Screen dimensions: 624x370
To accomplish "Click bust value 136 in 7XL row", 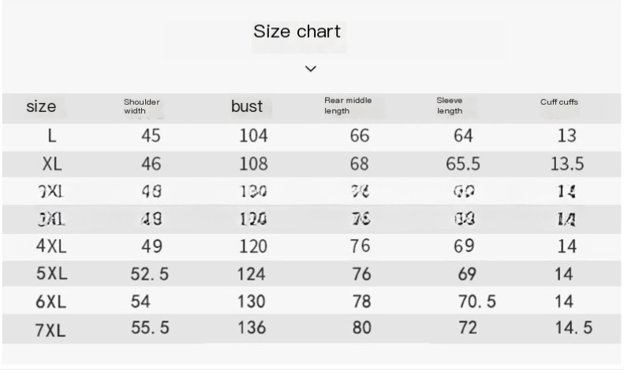I will [x=253, y=327].
